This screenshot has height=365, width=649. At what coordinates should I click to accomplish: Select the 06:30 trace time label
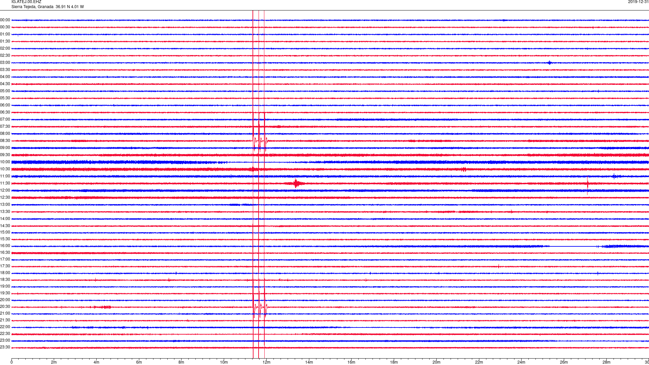[x=5, y=113]
